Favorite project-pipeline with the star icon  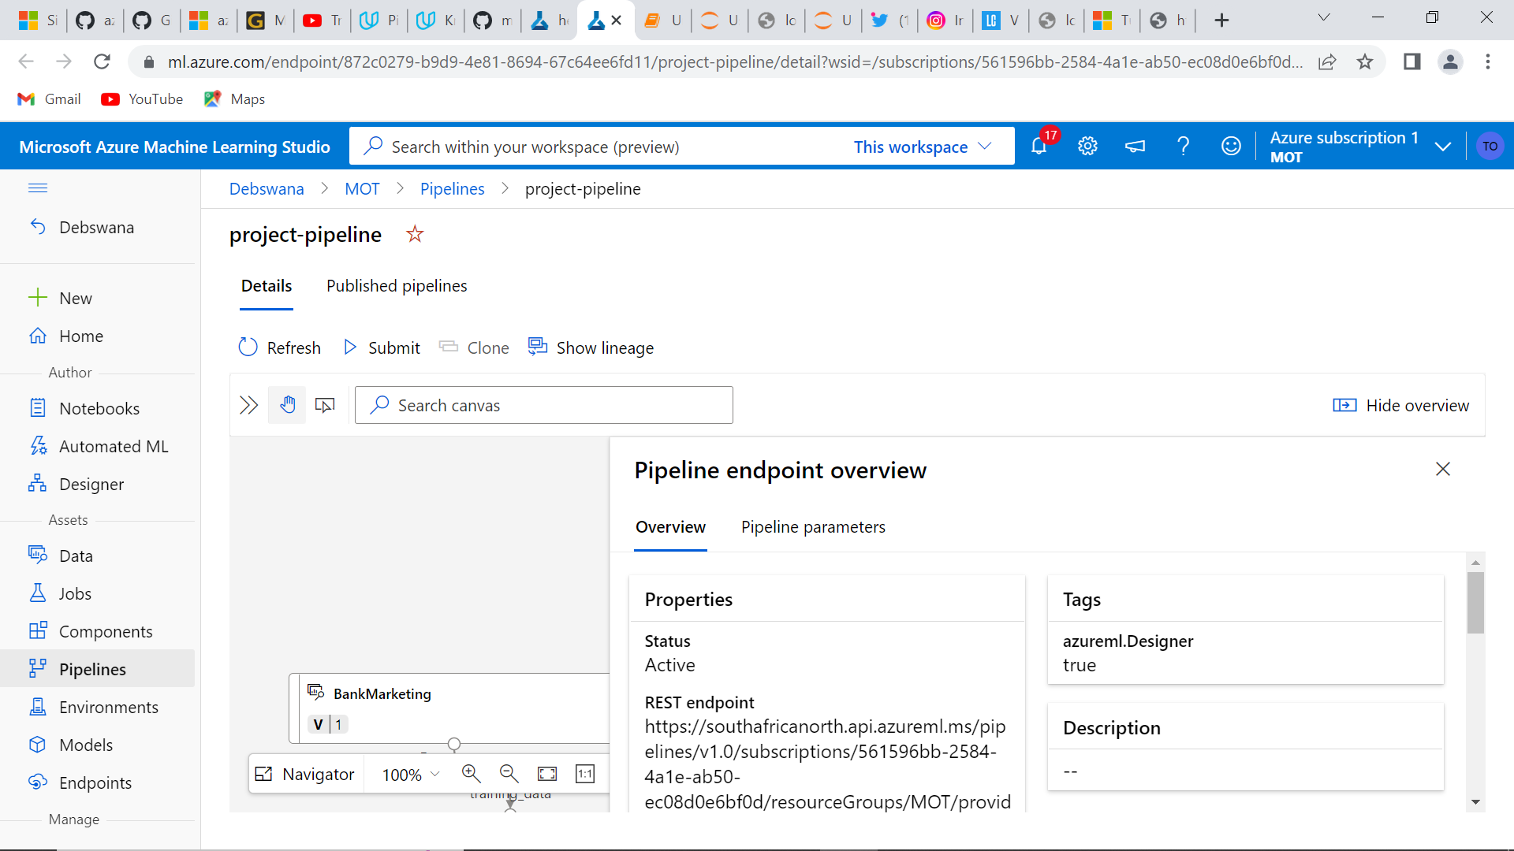(415, 235)
